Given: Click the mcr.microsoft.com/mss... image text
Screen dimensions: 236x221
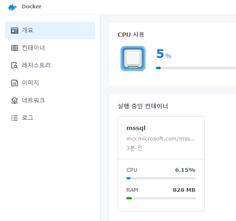Looking at the screenshot, I should point(161,139).
